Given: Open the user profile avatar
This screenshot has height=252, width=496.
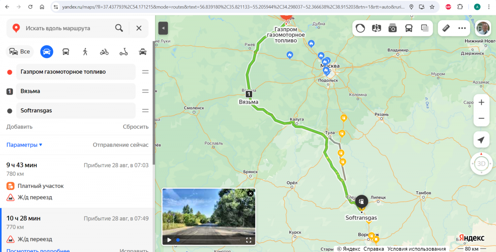Looking at the screenshot, I should point(483,28).
